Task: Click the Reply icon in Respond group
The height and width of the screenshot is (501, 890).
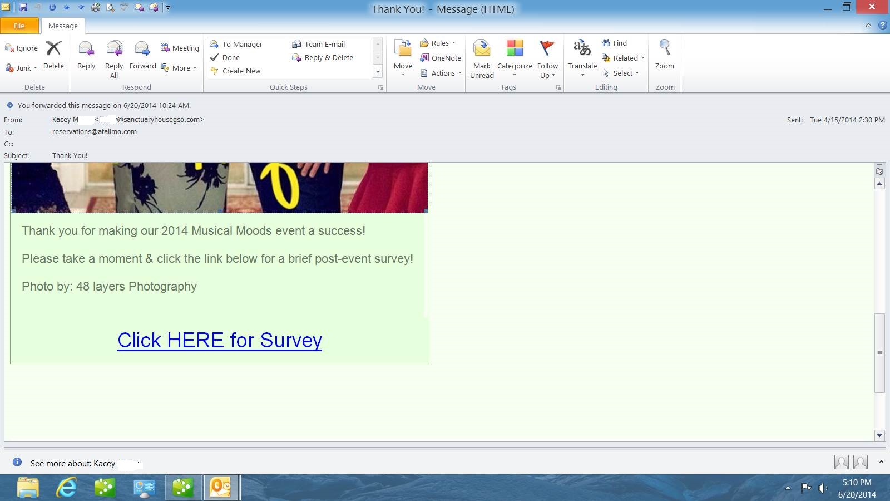Action: pyautogui.click(x=86, y=49)
